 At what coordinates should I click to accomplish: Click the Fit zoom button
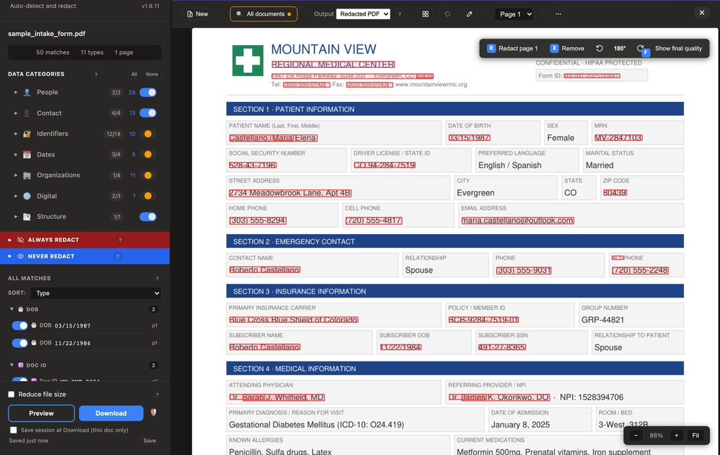point(696,435)
